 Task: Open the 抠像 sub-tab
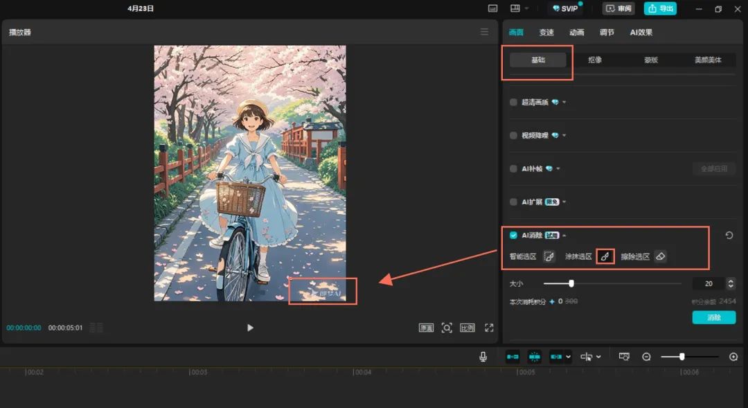click(x=595, y=60)
